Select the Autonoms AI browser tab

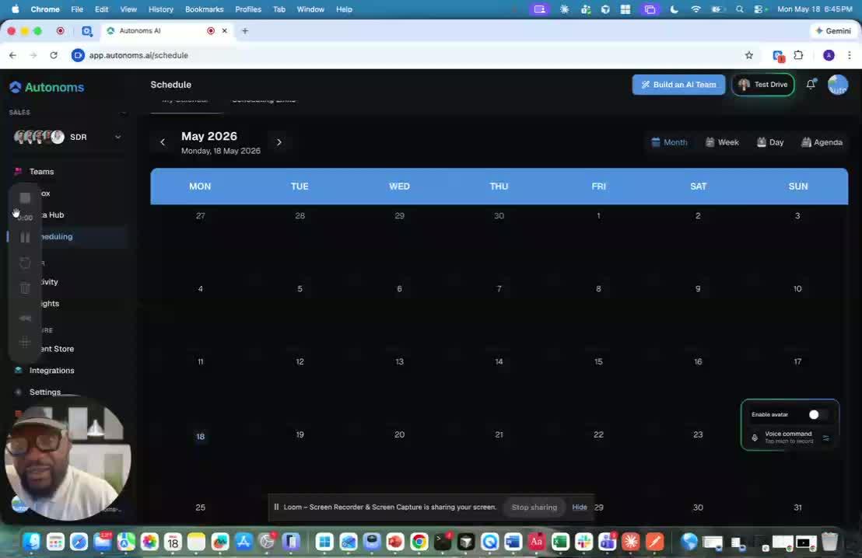coord(165,31)
